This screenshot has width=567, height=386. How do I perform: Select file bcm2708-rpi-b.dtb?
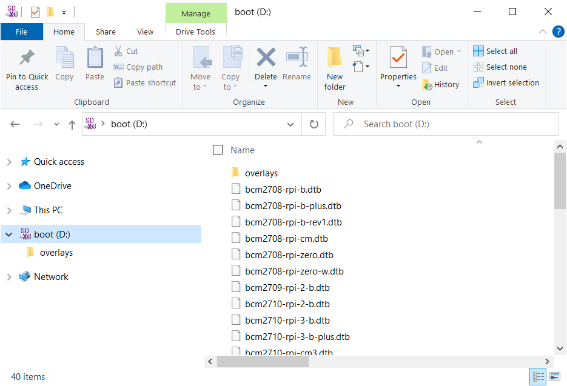(283, 190)
